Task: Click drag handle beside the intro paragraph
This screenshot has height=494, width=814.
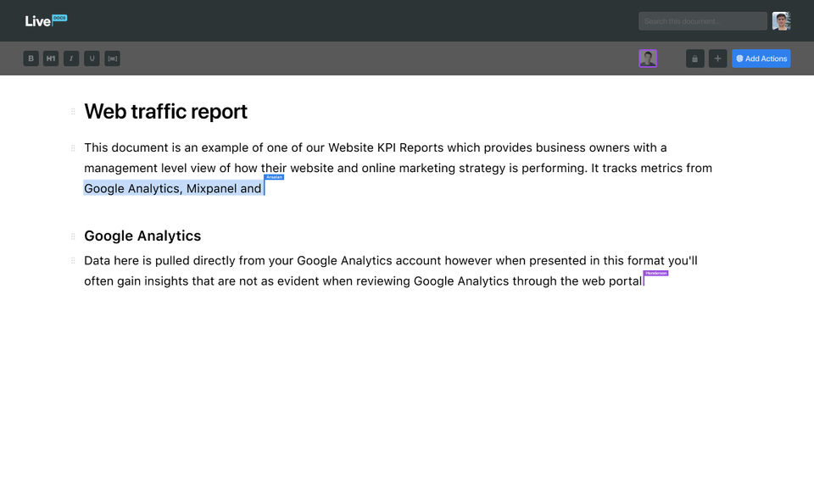Action: [x=73, y=147]
